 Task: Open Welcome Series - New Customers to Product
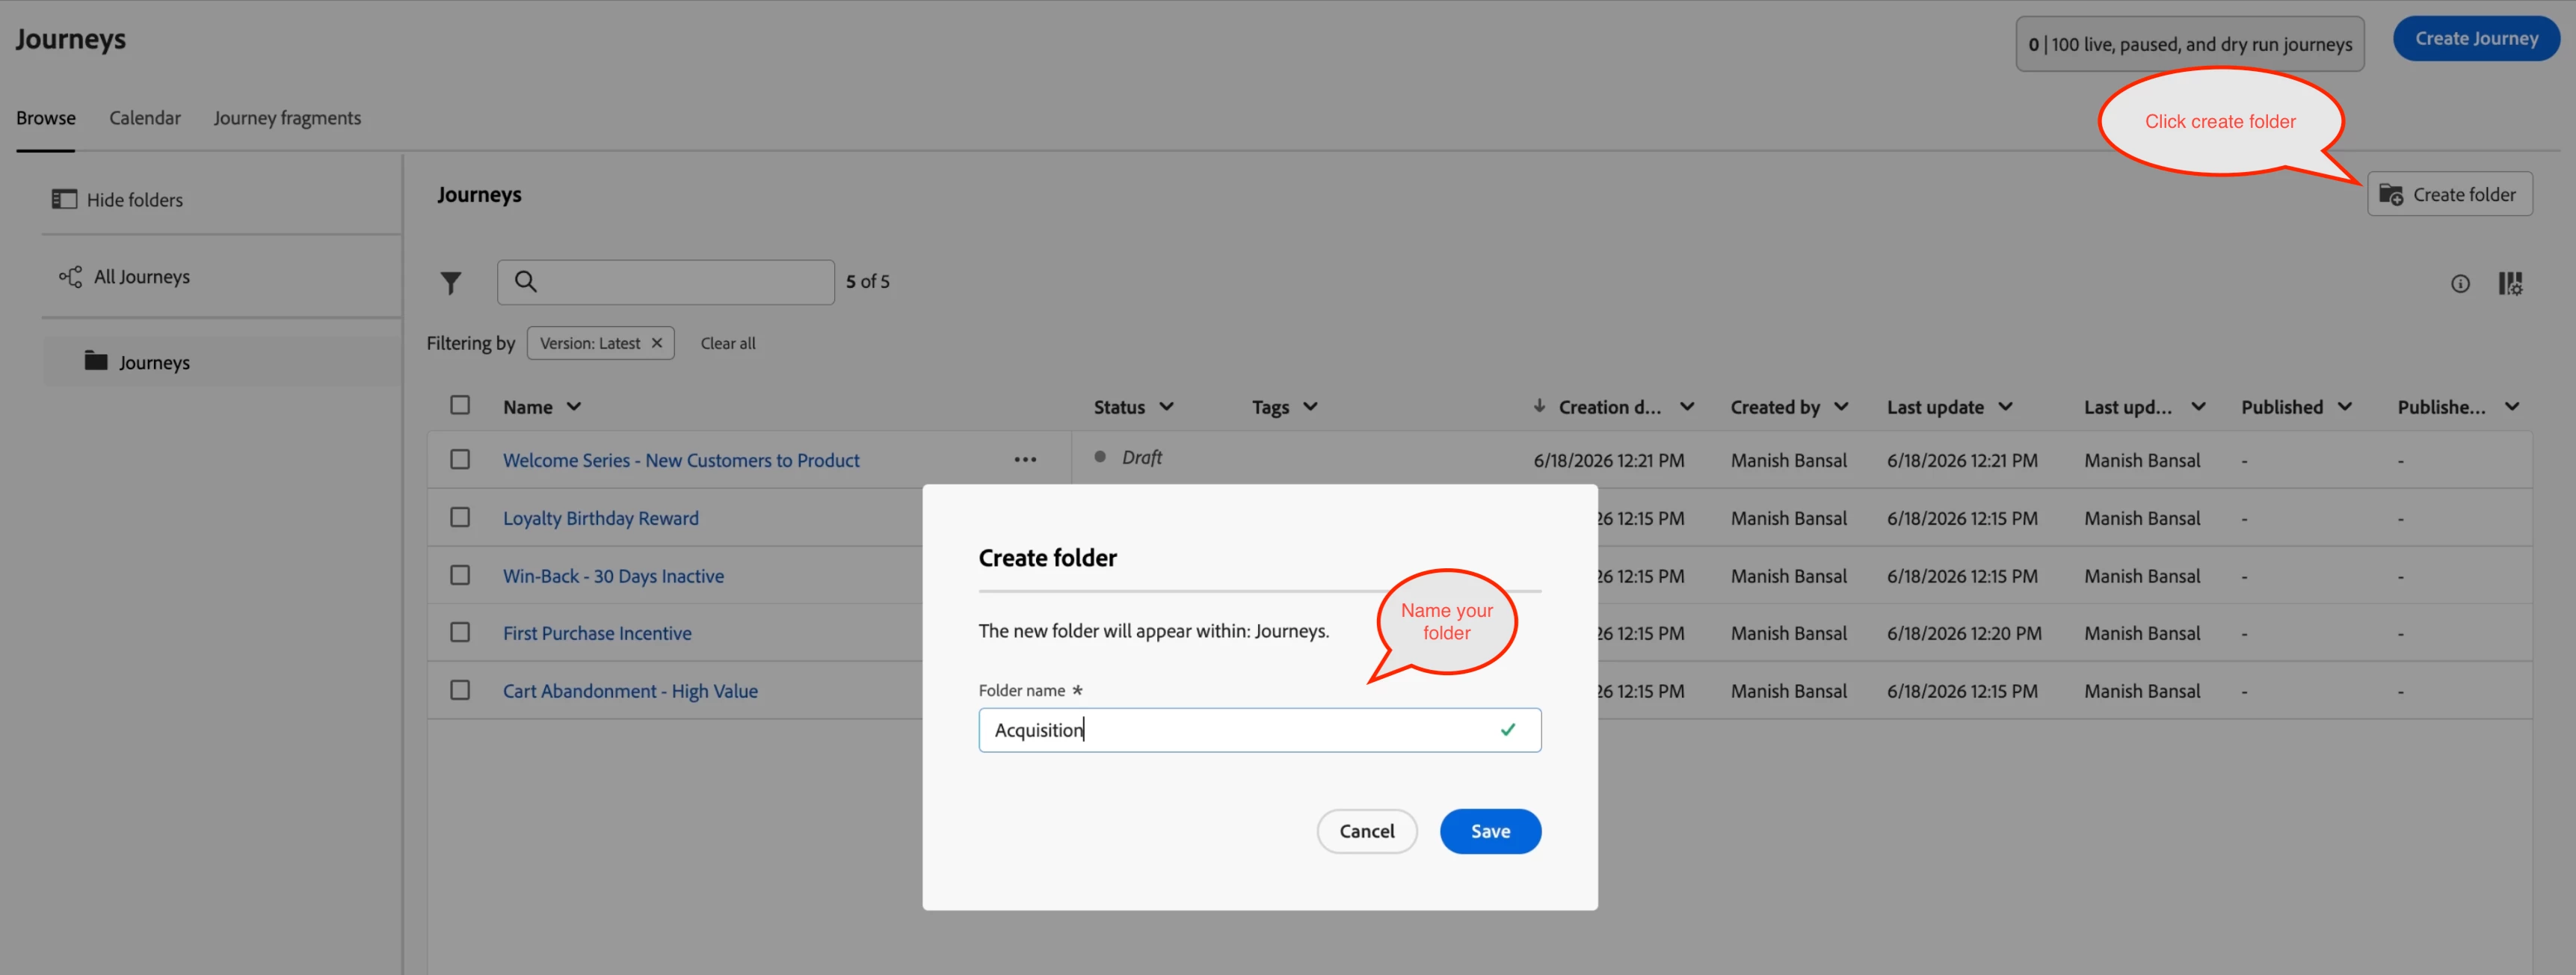coord(681,460)
